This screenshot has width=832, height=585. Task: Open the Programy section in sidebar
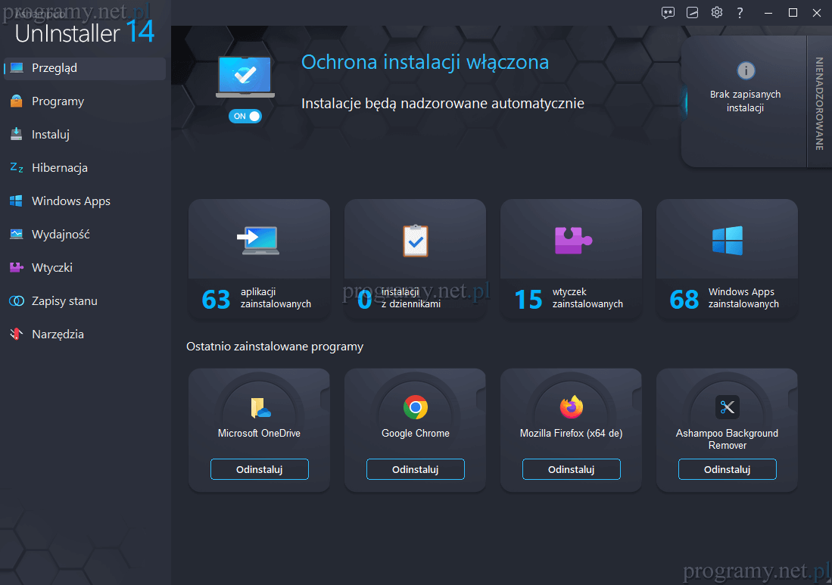pyautogui.click(x=58, y=101)
